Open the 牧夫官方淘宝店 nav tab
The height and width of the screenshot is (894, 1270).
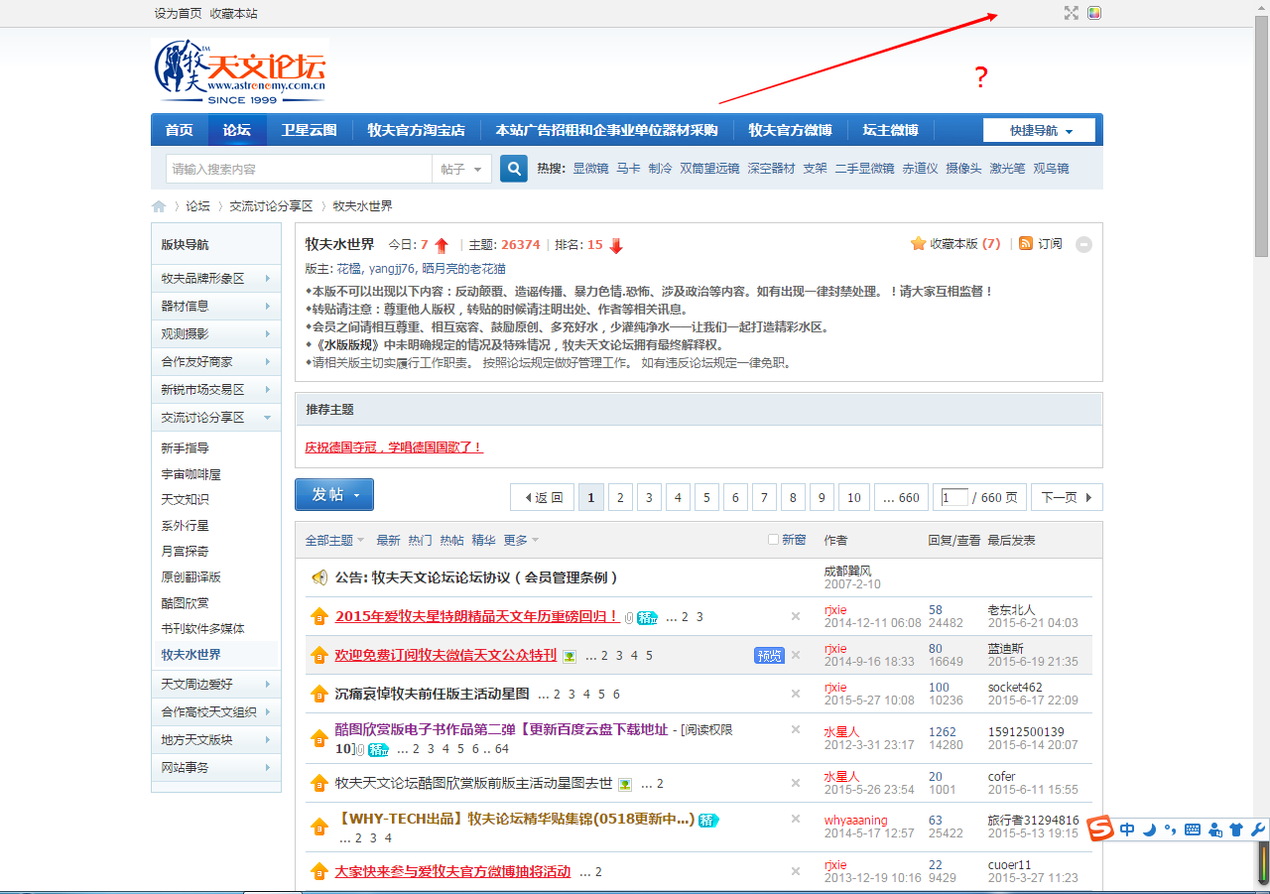tap(417, 130)
